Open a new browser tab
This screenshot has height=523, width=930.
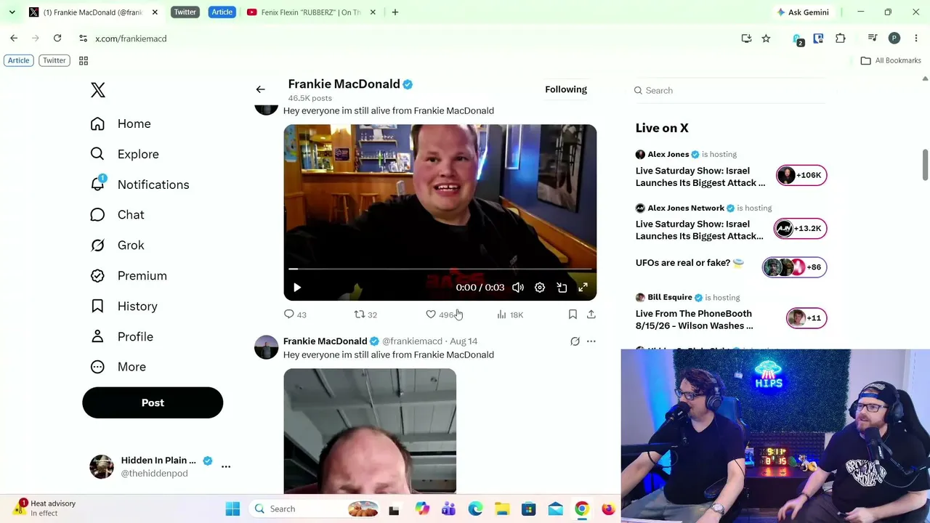395,12
